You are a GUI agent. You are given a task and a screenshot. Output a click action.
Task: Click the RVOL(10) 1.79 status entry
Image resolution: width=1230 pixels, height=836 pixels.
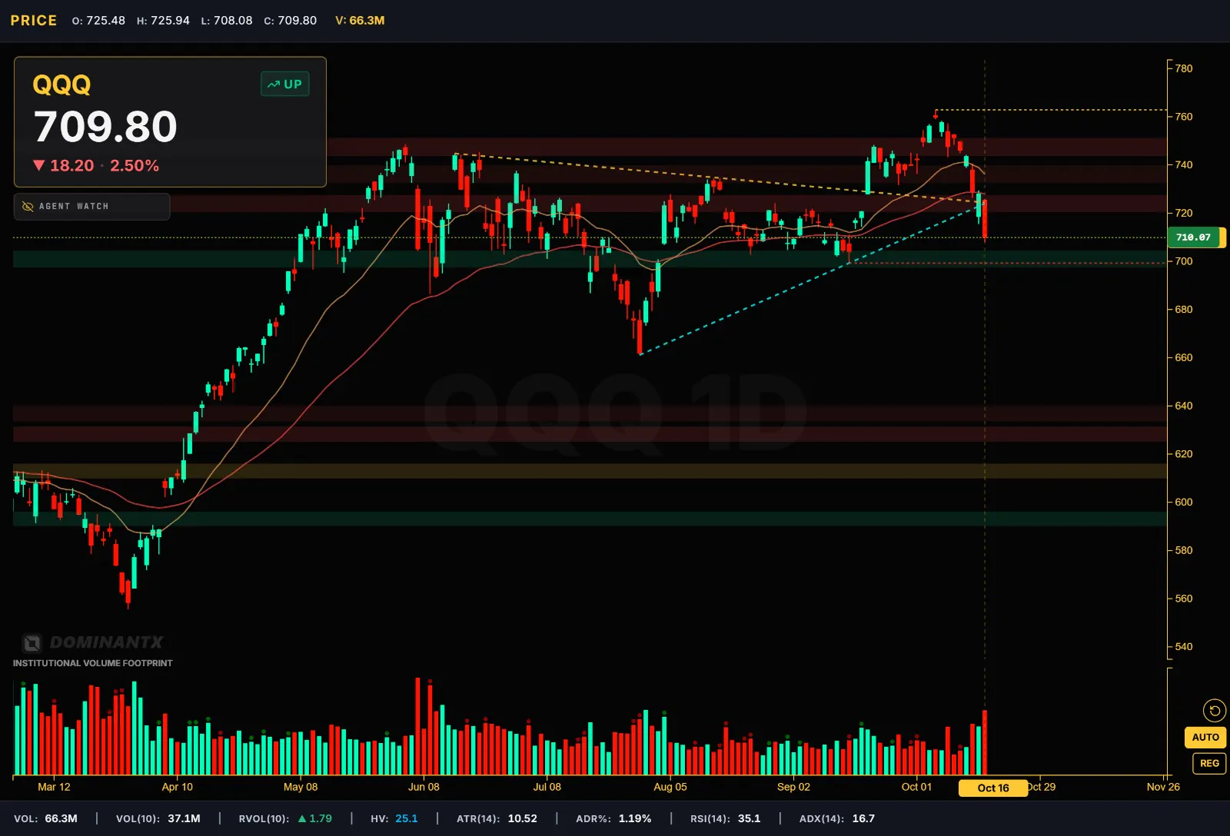tap(285, 818)
